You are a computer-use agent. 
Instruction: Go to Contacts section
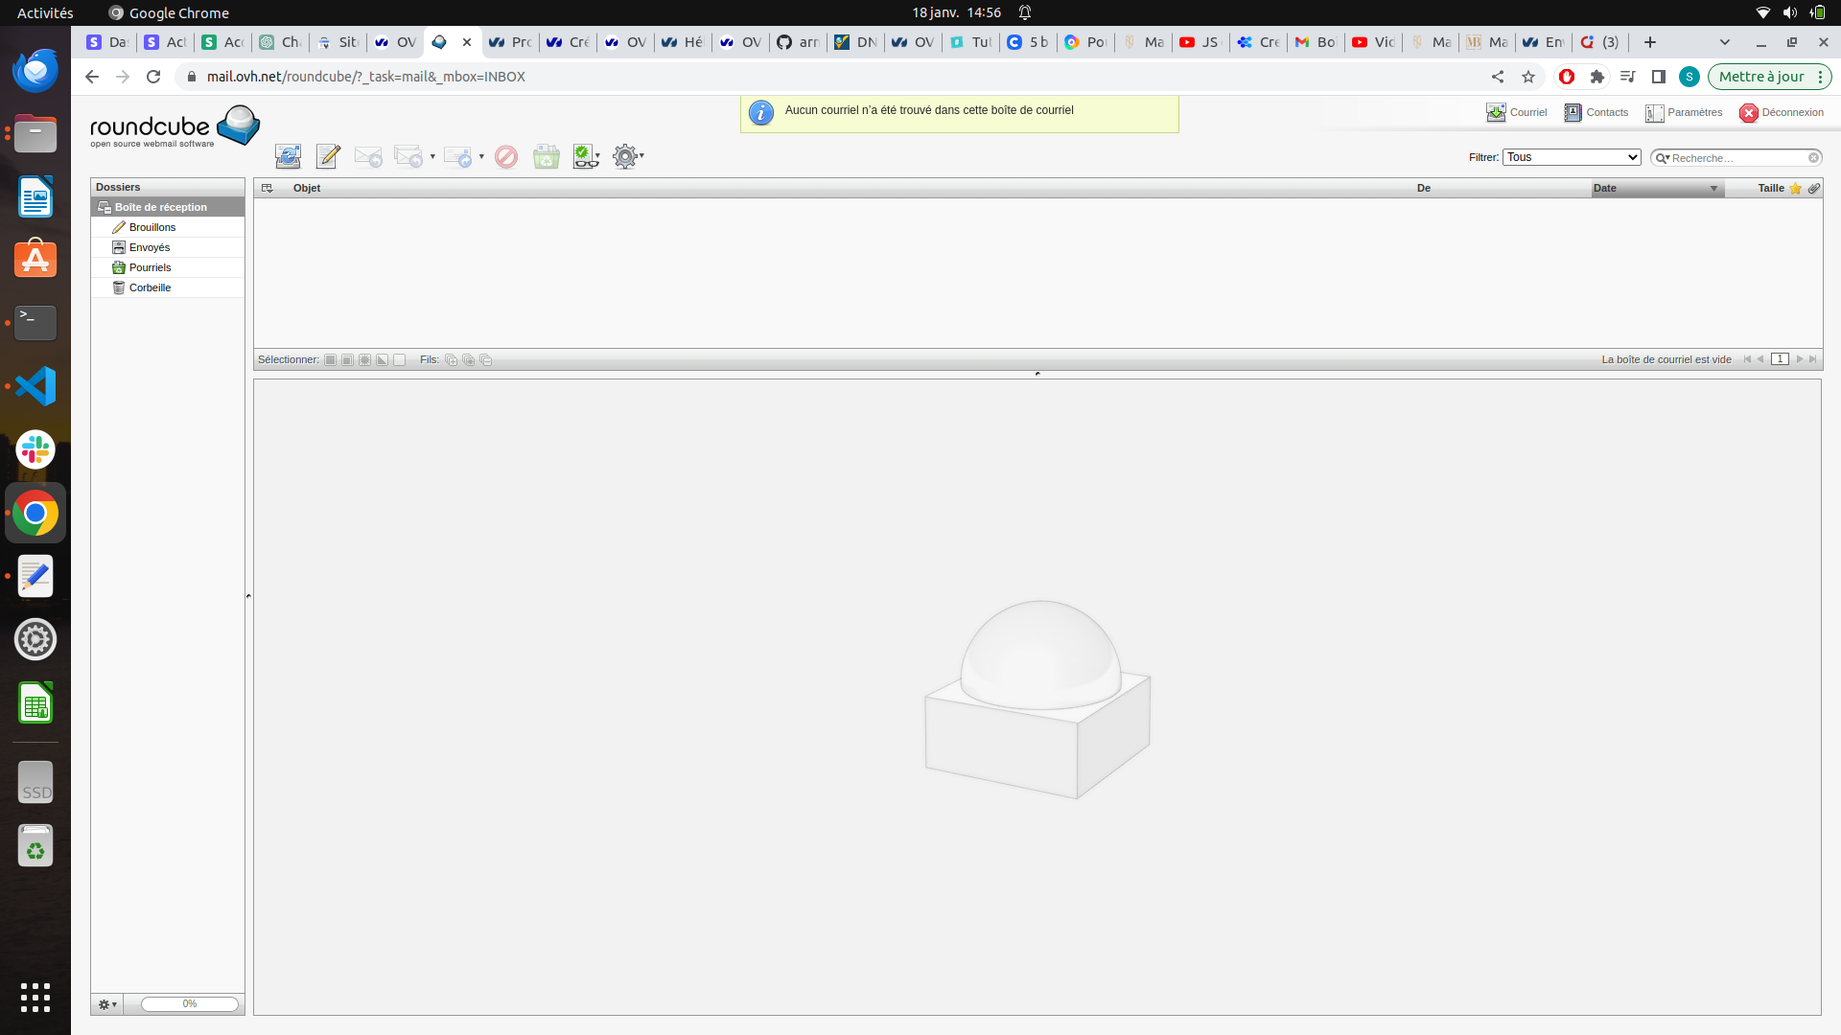coord(1596,112)
